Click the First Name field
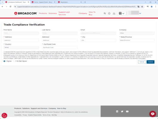Viewport: 158px width, 119px height. pyautogui.click(x=21, y=33)
